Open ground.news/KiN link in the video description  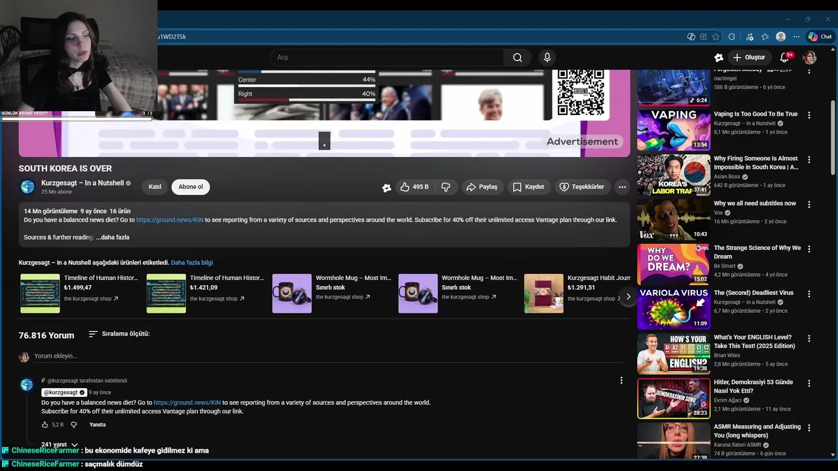coord(170,220)
